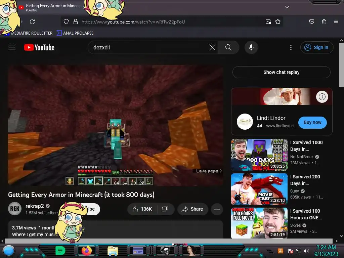Run the search with the magnifier button

click(x=228, y=47)
